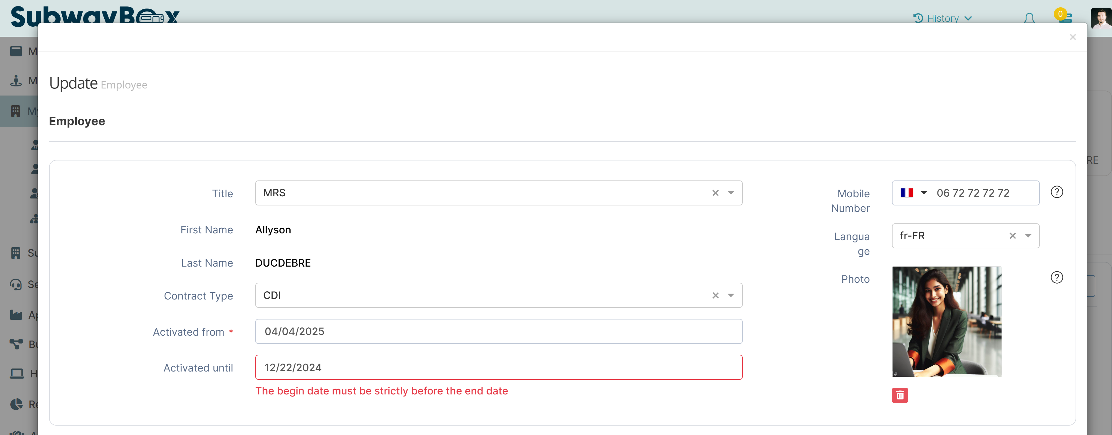Open the notifications bell icon
1112x435 pixels.
pos(1029,18)
